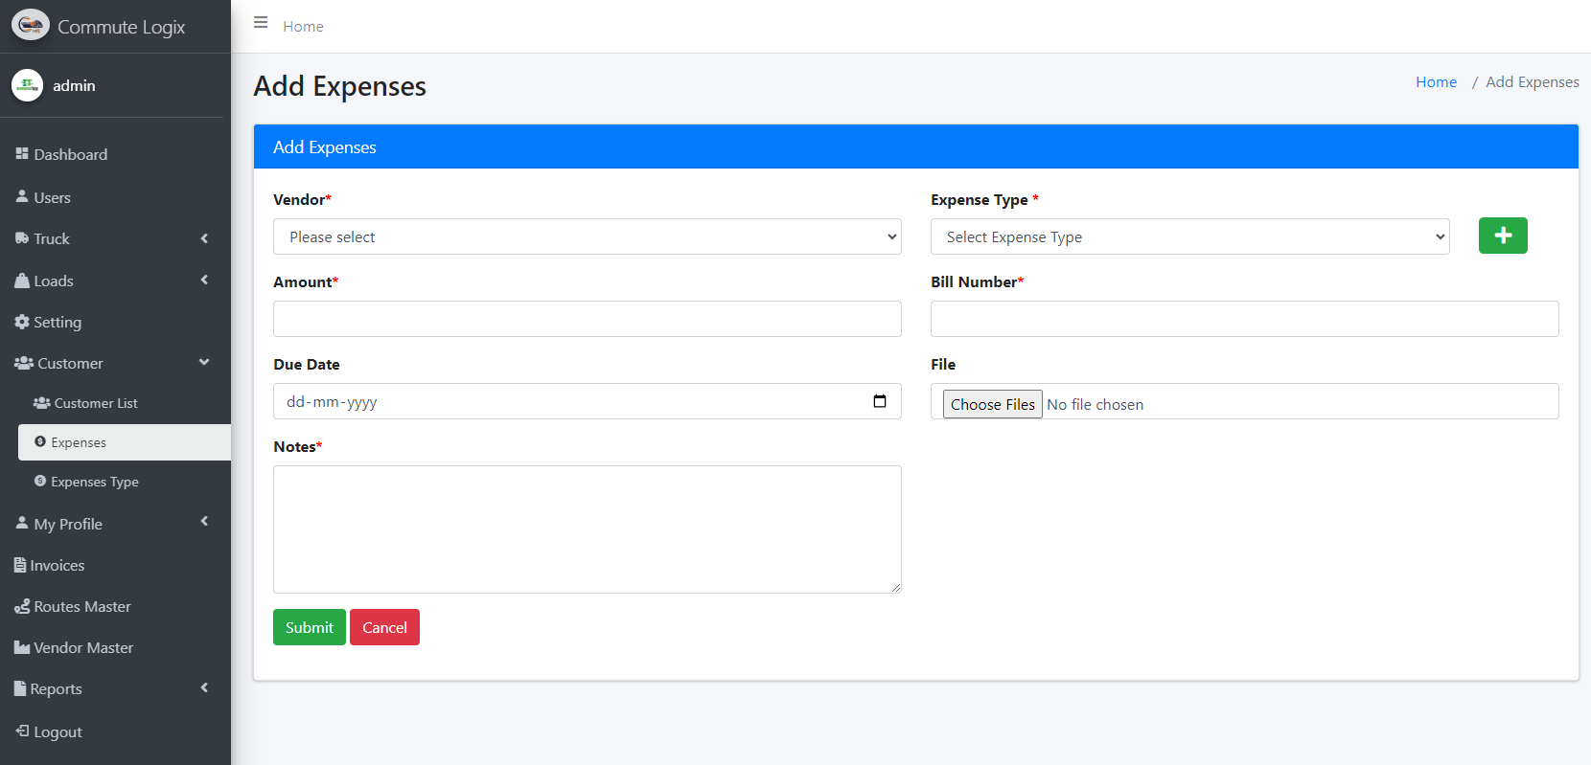Image resolution: width=1591 pixels, height=765 pixels.
Task: Follow the Home breadcrumb link
Action: (x=1435, y=82)
